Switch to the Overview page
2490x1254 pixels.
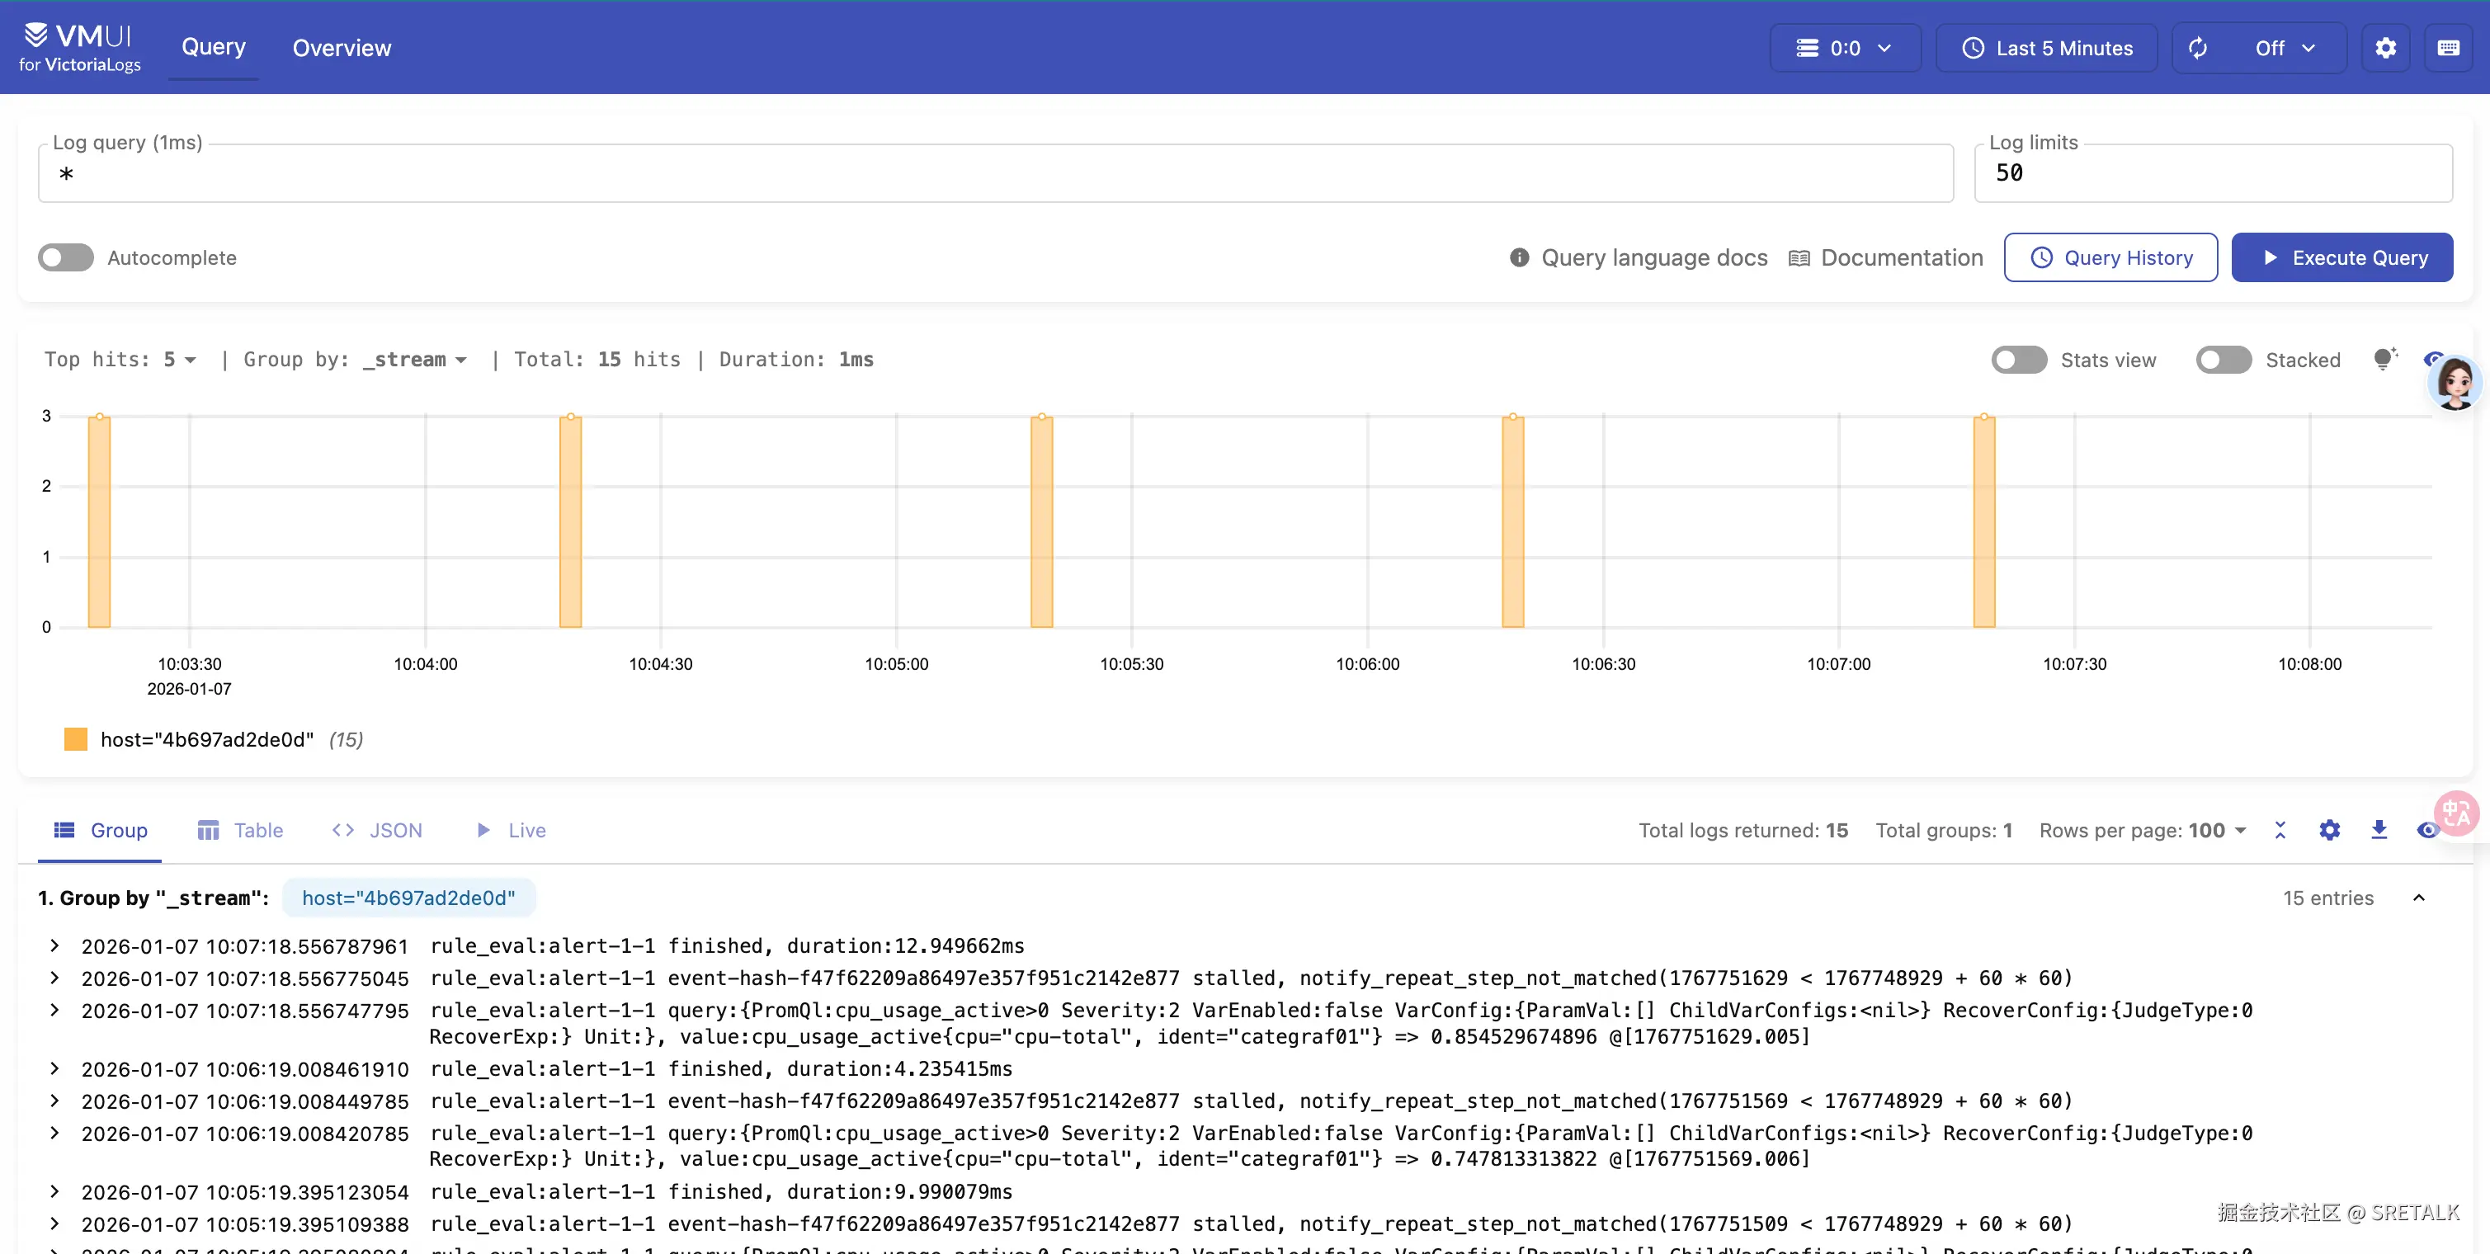pos(342,49)
